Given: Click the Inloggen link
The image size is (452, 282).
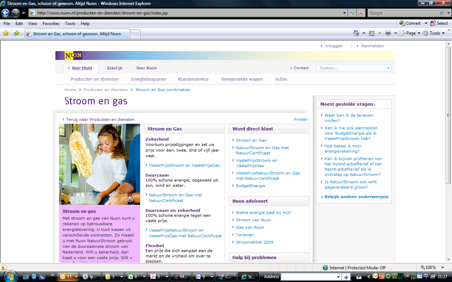Looking at the screenshot, I should (x=334, y=46).
